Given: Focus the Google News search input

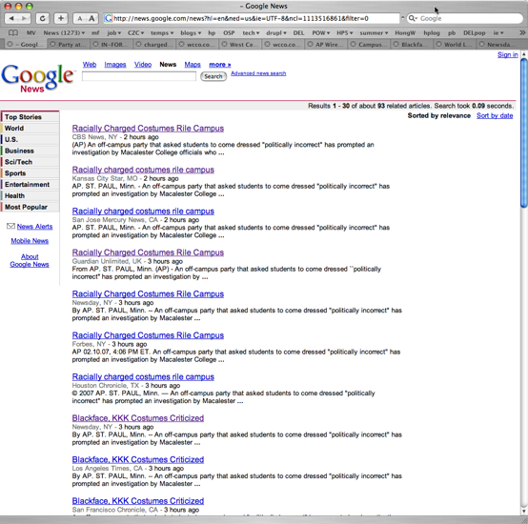Looking at the screenshot, I should tap(139, 76).
